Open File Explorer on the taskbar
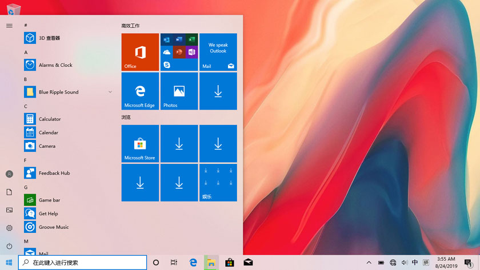480x270 pixels. (x=211, y=263)
